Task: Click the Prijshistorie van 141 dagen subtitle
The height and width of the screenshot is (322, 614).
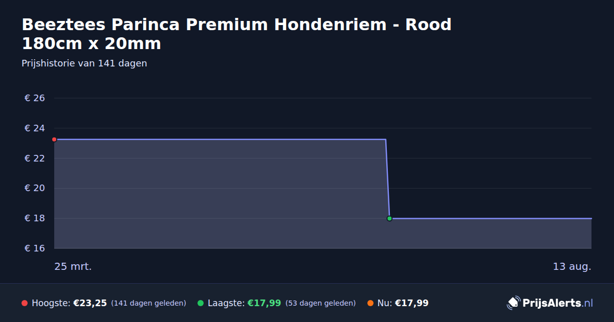Action: pos(84,63)
